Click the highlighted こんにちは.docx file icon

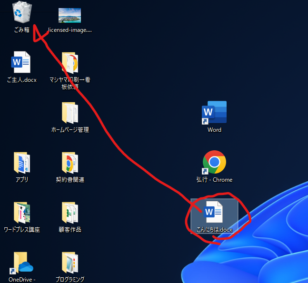tap(214, 213)
